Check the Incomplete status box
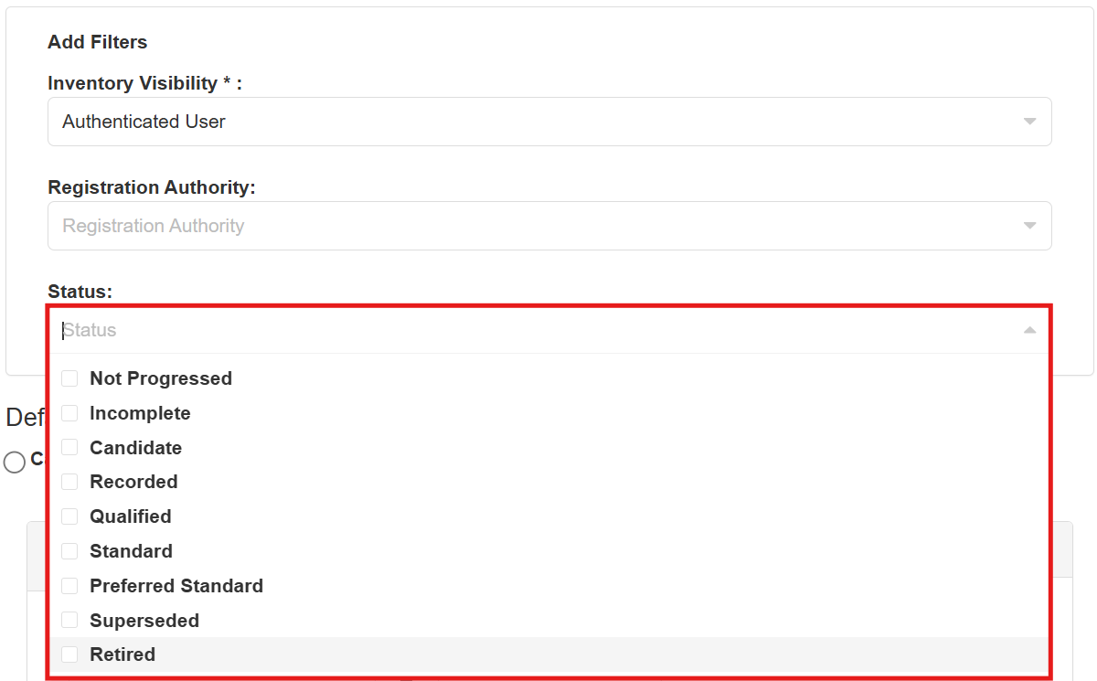 69,413
